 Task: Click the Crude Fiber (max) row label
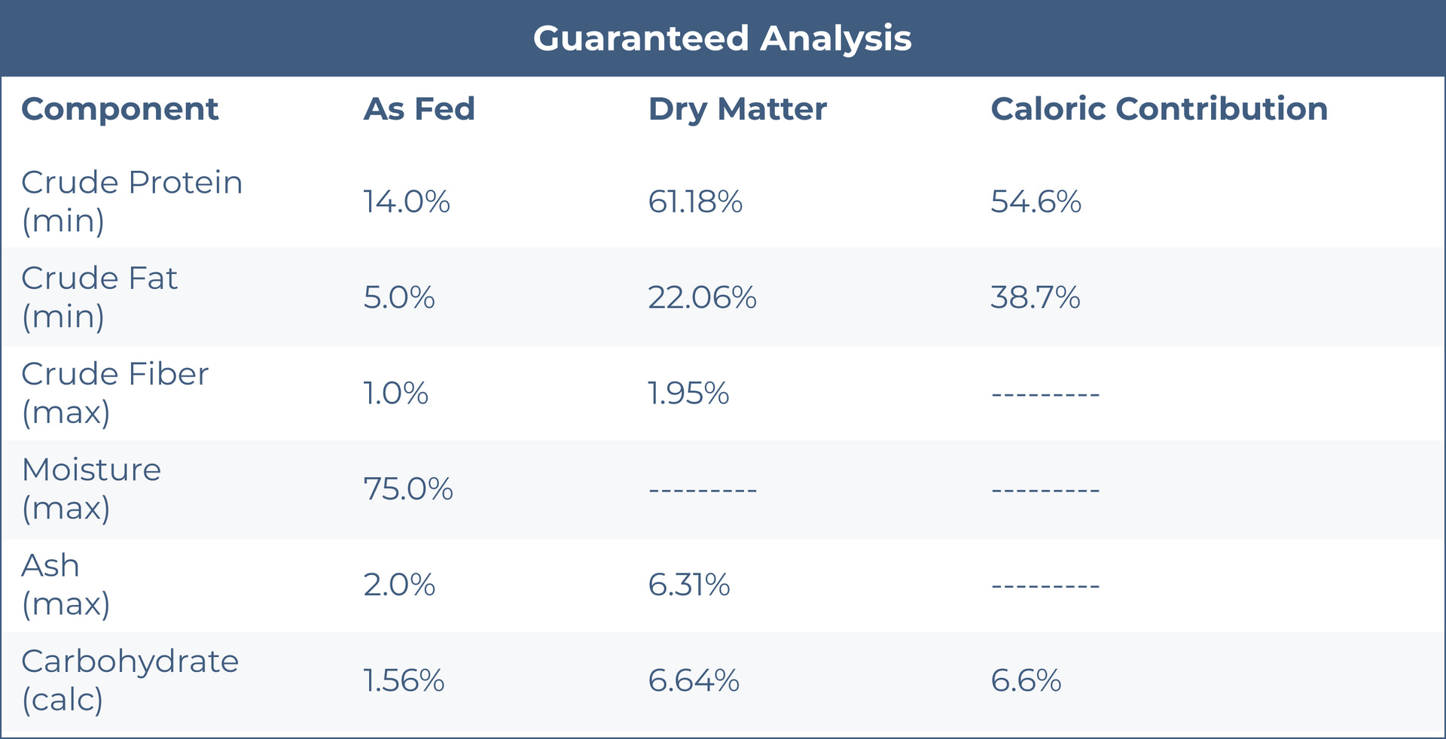114,392
